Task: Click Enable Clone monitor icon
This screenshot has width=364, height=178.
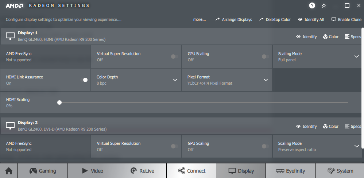Action: (334, 19)
